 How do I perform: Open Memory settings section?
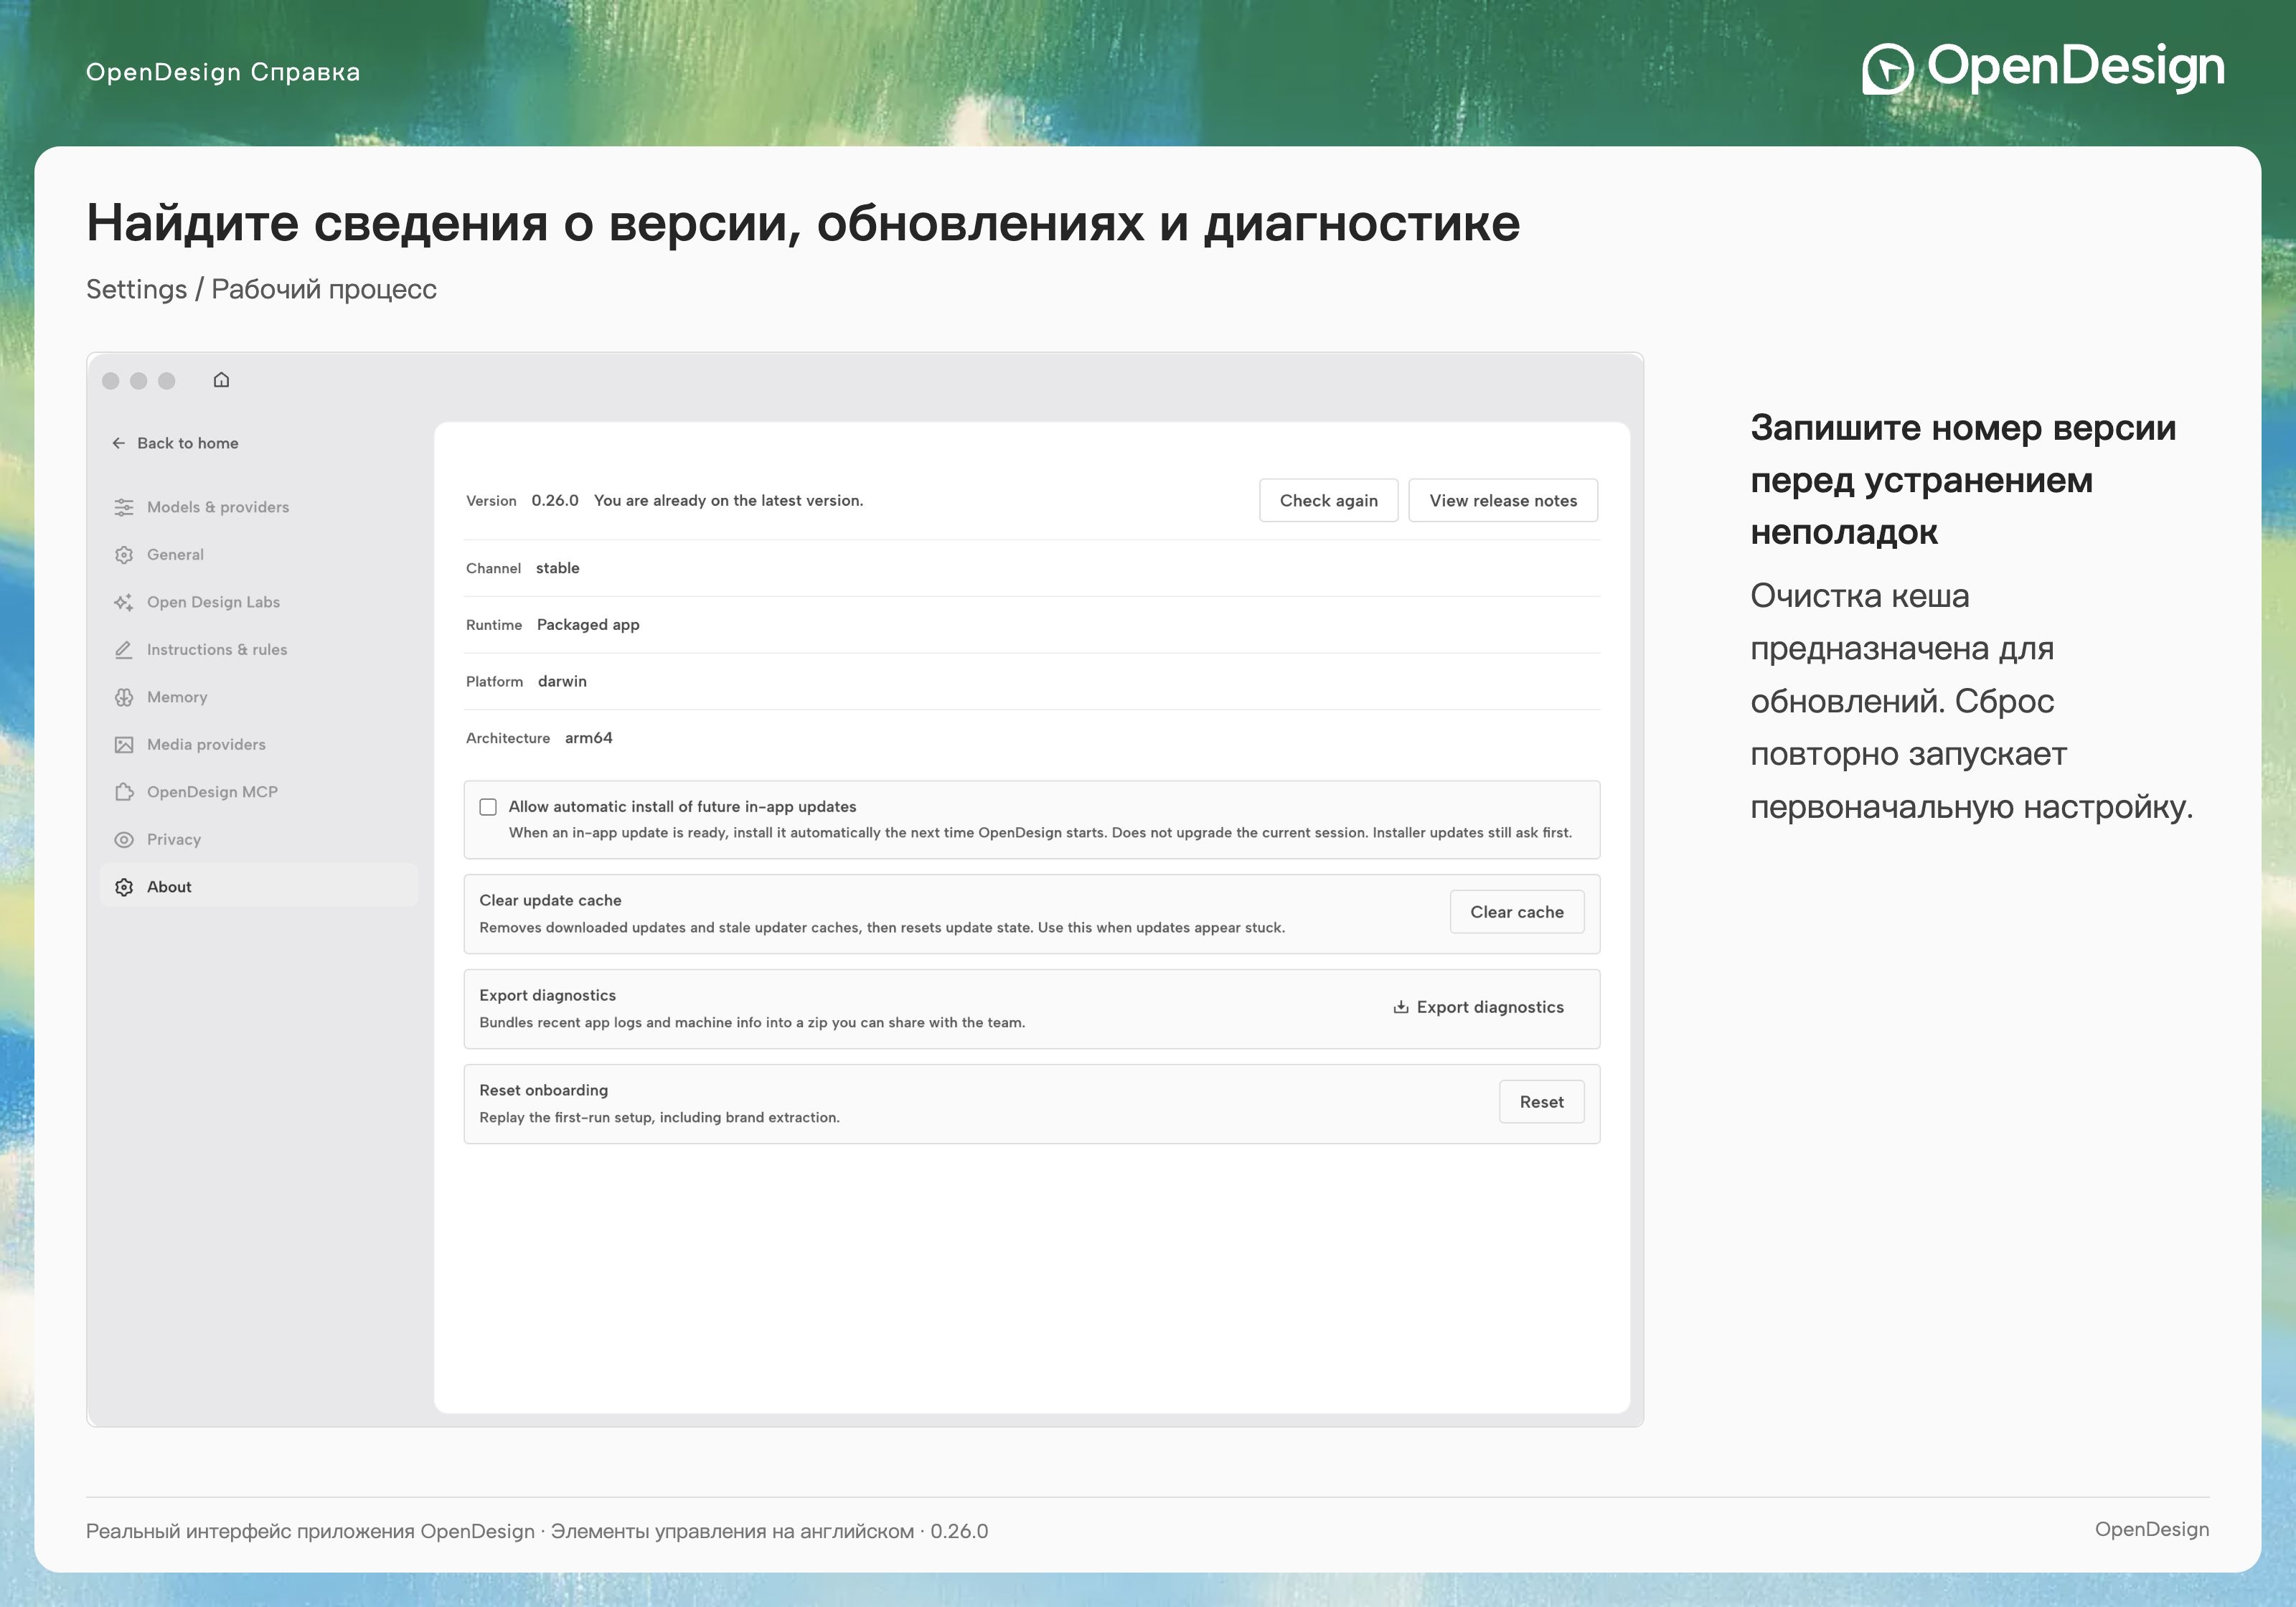tap(259, 697)
